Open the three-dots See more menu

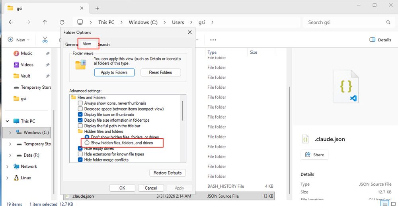[x=213, y=40]
